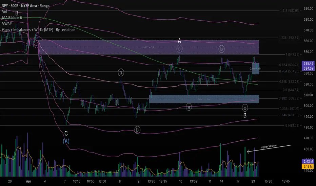The height and width of the screenshot is (186, 316).
Task: Select the 0.854 (537.77) Fibonacci level label
Action: [289, 65]
